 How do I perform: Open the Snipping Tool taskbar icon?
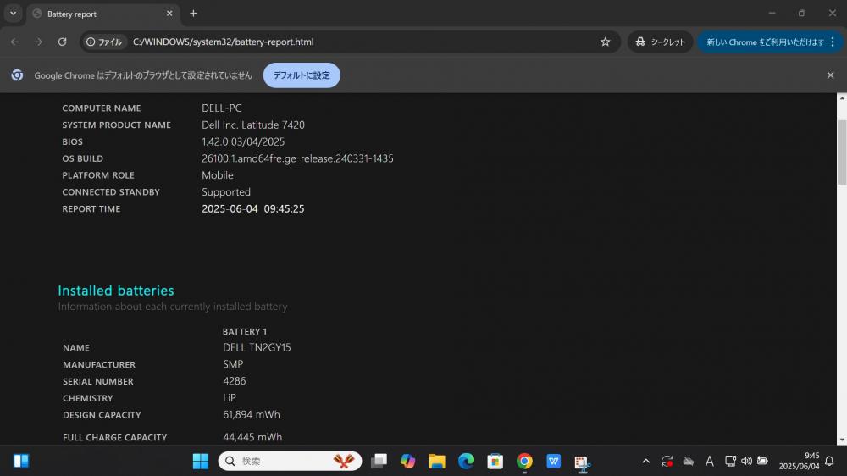(583, 462)
